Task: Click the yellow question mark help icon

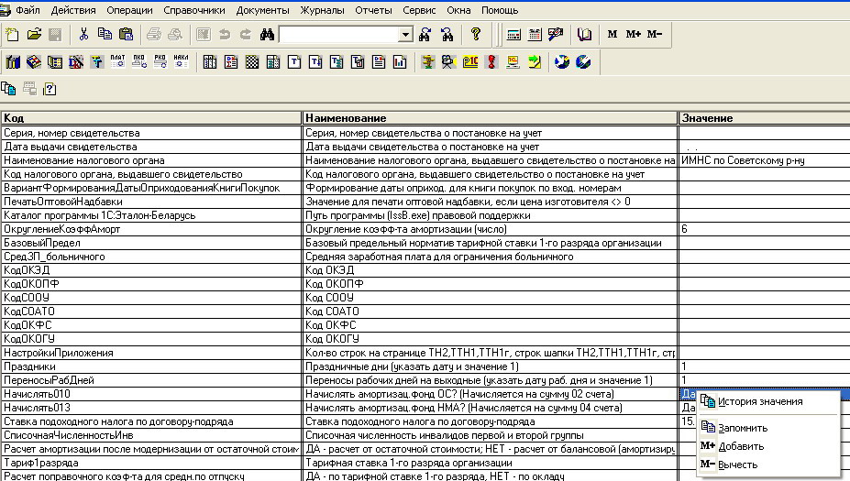Action: 475,35
